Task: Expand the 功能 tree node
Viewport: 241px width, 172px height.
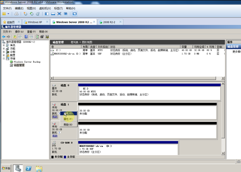Action: pyautogui.click(x=4, y=49)
